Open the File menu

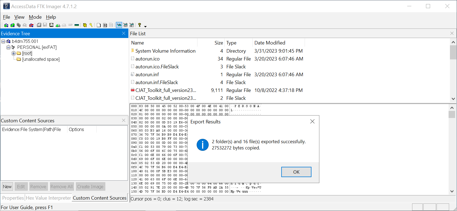click(x=7, y=17)
